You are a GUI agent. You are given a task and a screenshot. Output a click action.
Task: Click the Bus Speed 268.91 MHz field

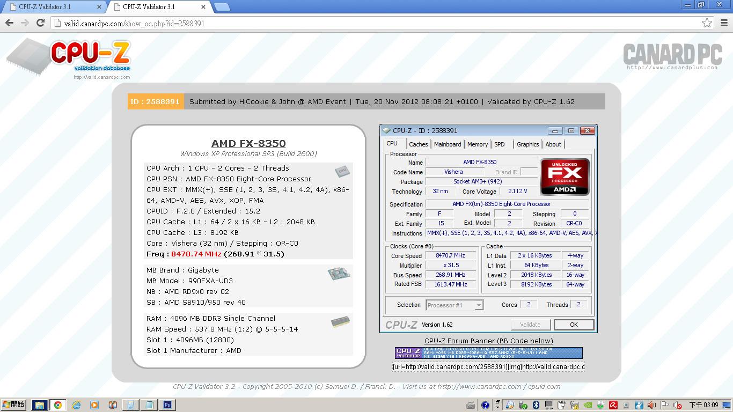[451, 275]
